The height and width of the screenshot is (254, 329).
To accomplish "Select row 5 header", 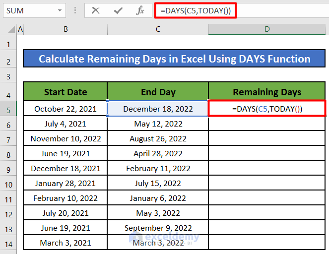I will (8, 109).
